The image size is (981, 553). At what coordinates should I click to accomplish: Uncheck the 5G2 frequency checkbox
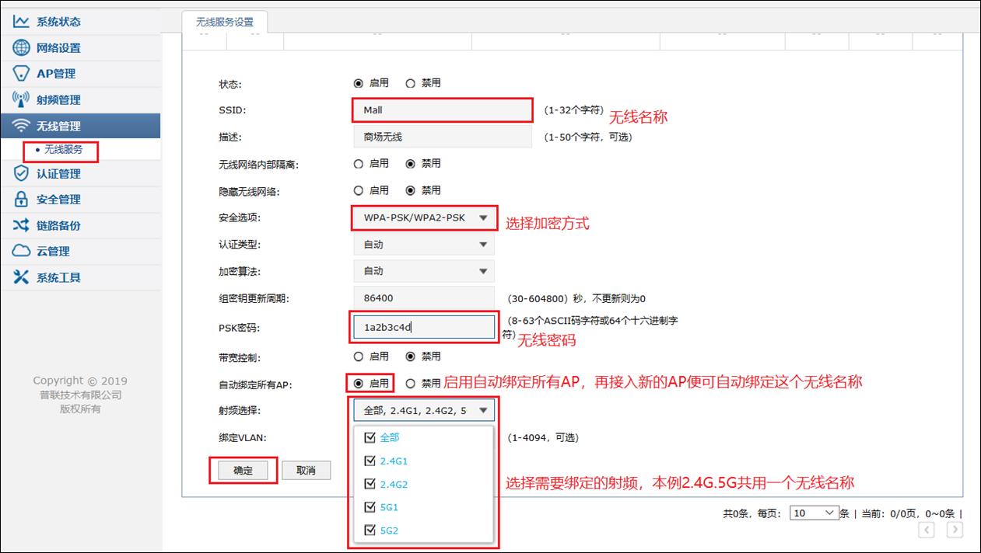pos(368,530)
